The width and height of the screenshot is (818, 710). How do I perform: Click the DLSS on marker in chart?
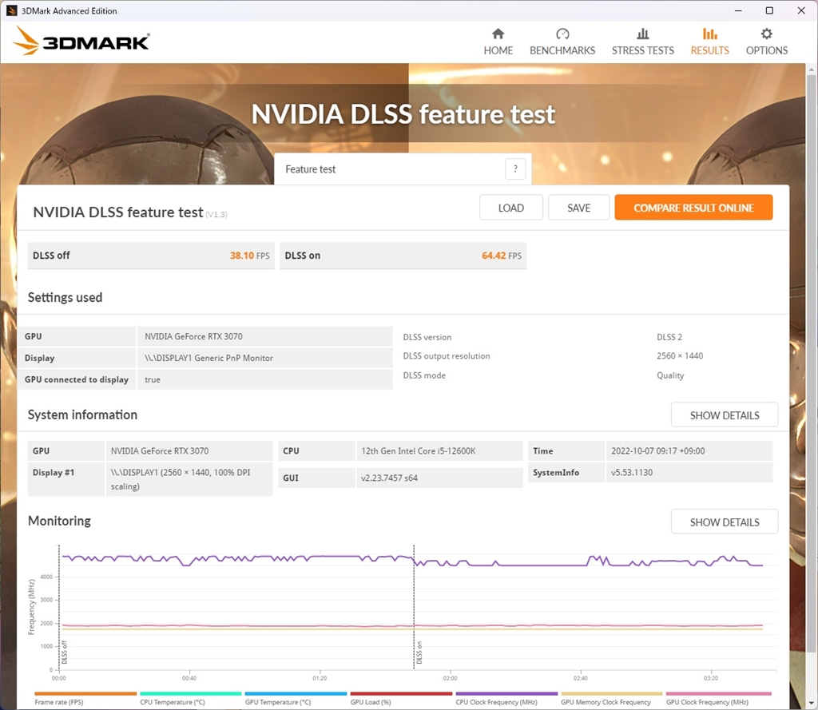click(419, 653)
